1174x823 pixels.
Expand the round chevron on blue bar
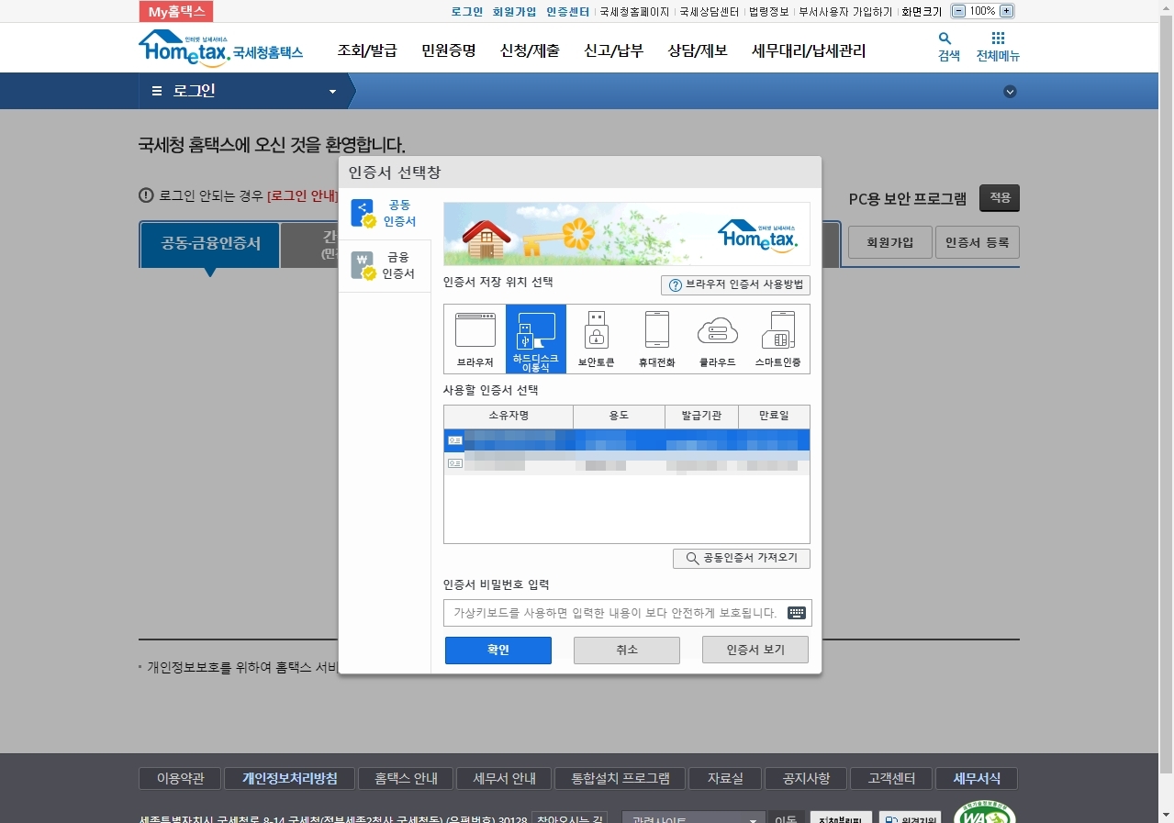[1010, 91]
